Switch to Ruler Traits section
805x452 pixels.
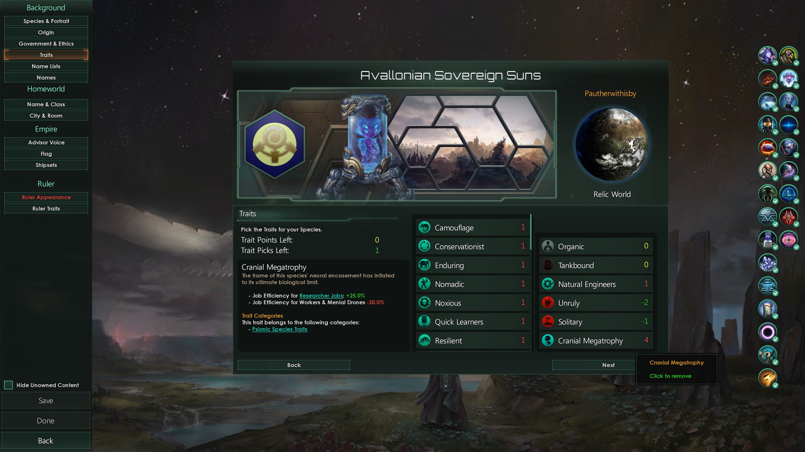[x=46, y=208]
